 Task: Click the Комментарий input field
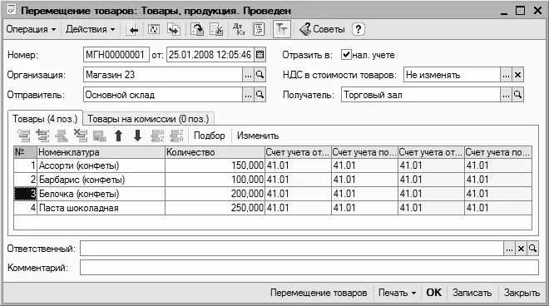[309, 268]
